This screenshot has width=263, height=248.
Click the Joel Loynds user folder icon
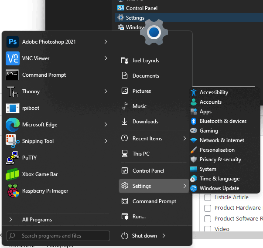point(125,61)
